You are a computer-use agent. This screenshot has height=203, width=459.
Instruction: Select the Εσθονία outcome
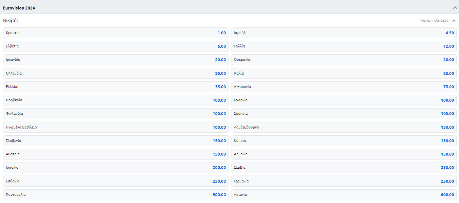click(x=116, y=181)
